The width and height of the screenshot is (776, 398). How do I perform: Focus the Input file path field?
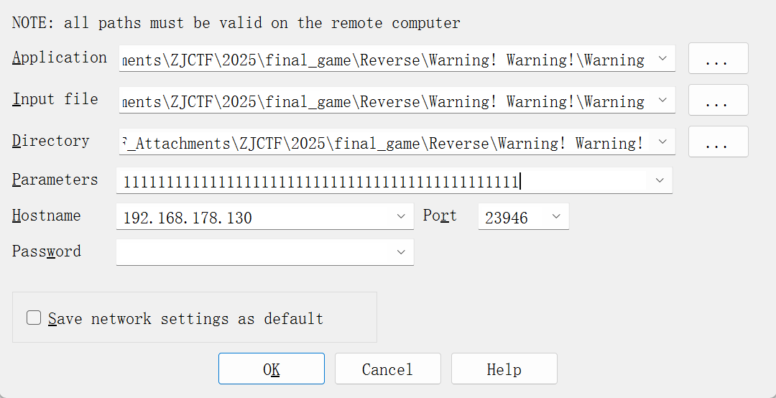(384, 101)
